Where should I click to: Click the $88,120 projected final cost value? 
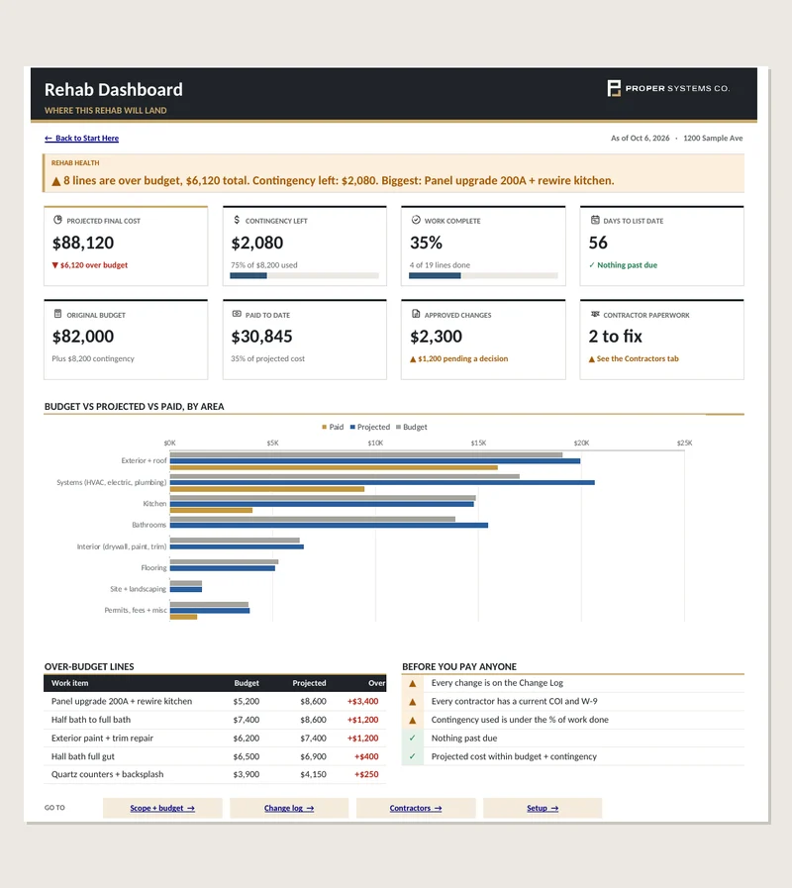pyautogui.click(x=83, y=243)
